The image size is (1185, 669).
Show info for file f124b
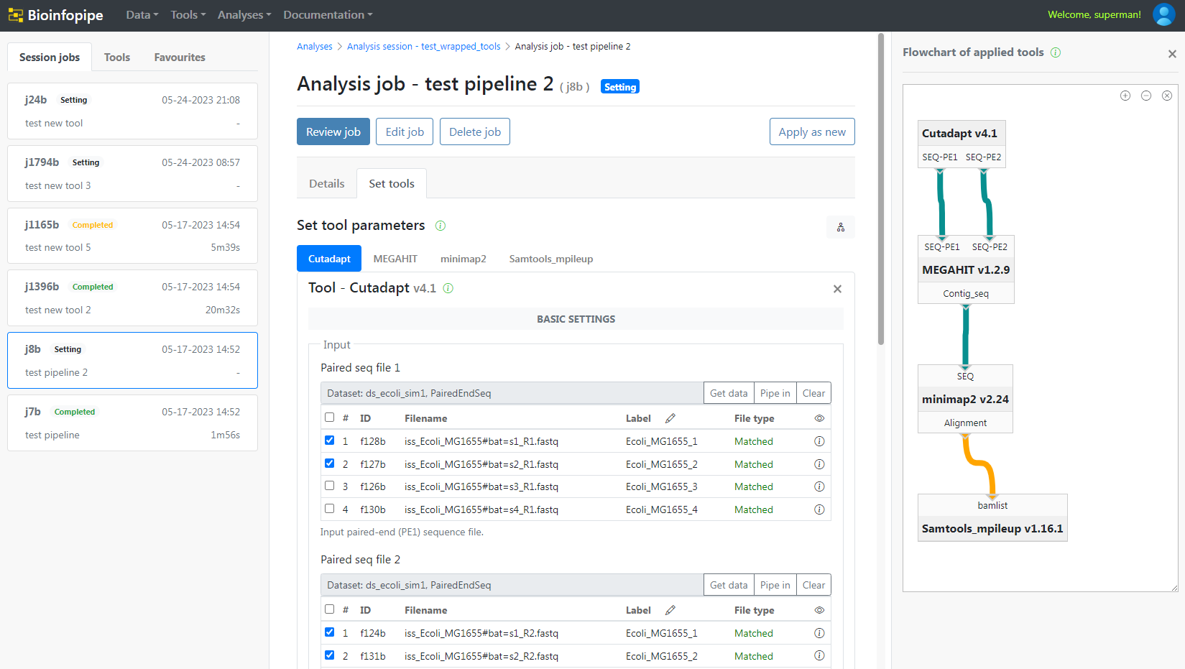pos(819,633)
